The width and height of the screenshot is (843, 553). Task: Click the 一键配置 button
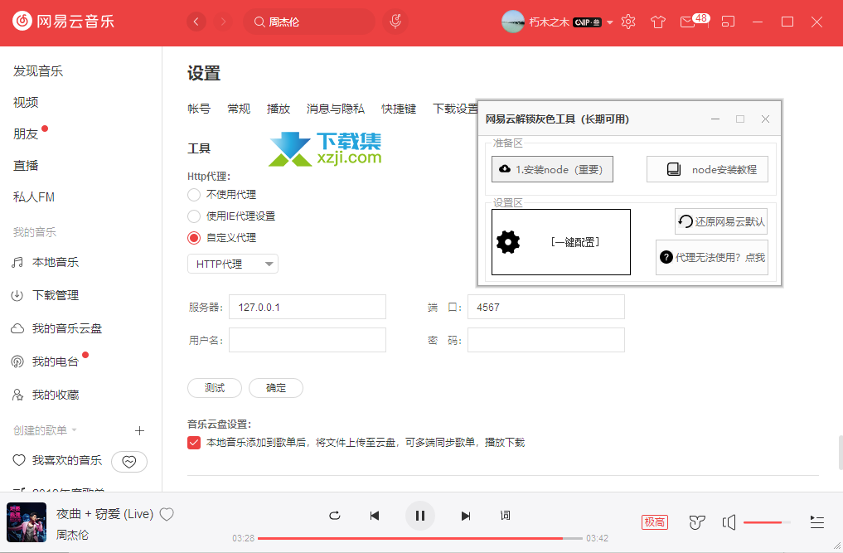(561, 242)
